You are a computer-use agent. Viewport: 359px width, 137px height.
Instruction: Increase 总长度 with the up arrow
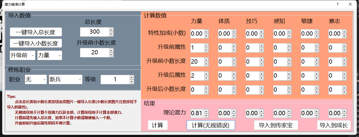point(111,30)
